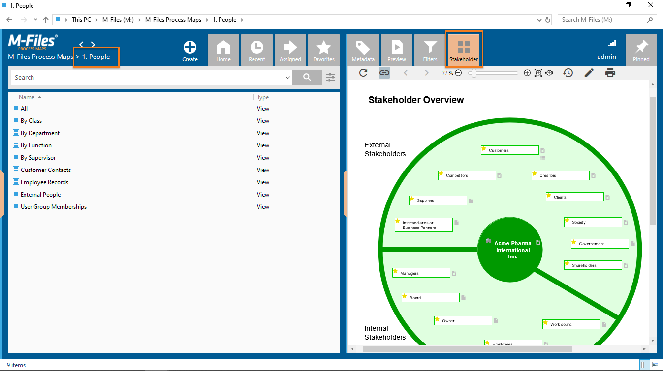Viewport: 663px width, 371px height.
Task: Switch to the Filters tab
Action: [x=430, y=50]
